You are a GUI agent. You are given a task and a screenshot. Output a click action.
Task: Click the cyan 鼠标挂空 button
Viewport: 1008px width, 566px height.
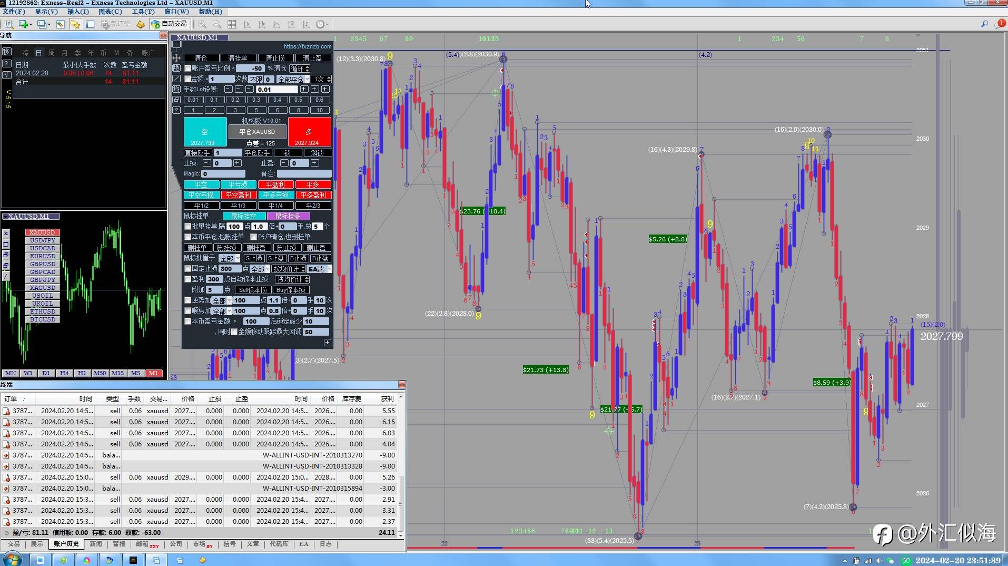(x=243, y=216)
